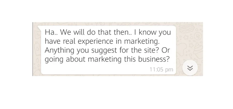Click the opening word "Ha.." of the message
Image resolution: width=233 pixels, height=109 pixels.
(x=51, y=32)
